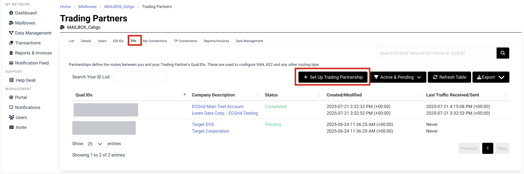The image size is (524, 174).
Task: Open Target Corporation link
Action: coord(210,131)
